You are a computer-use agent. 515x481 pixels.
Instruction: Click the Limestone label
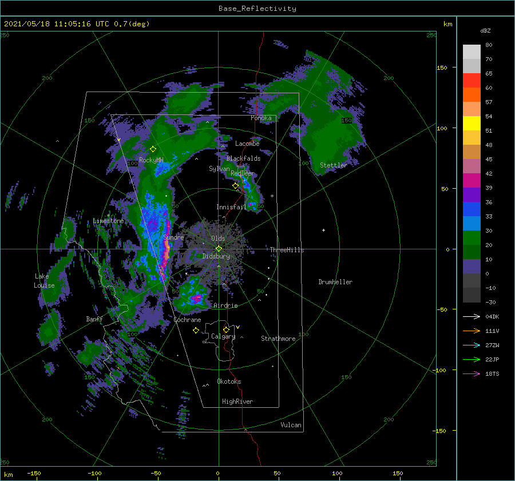pyautogui.click(x=108, y=221)
